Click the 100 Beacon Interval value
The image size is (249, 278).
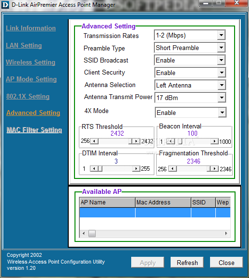192,133
